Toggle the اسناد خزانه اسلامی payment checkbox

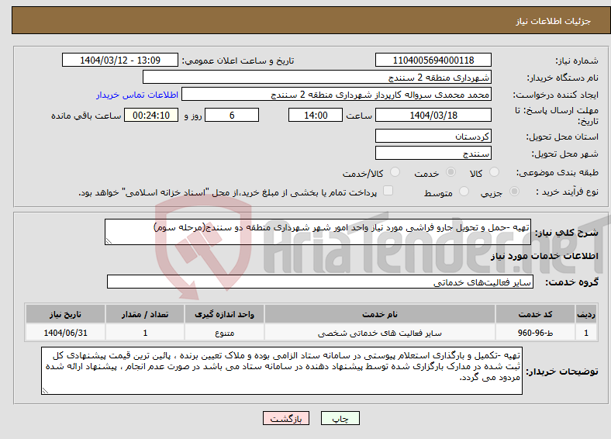(x=388, y=191)
